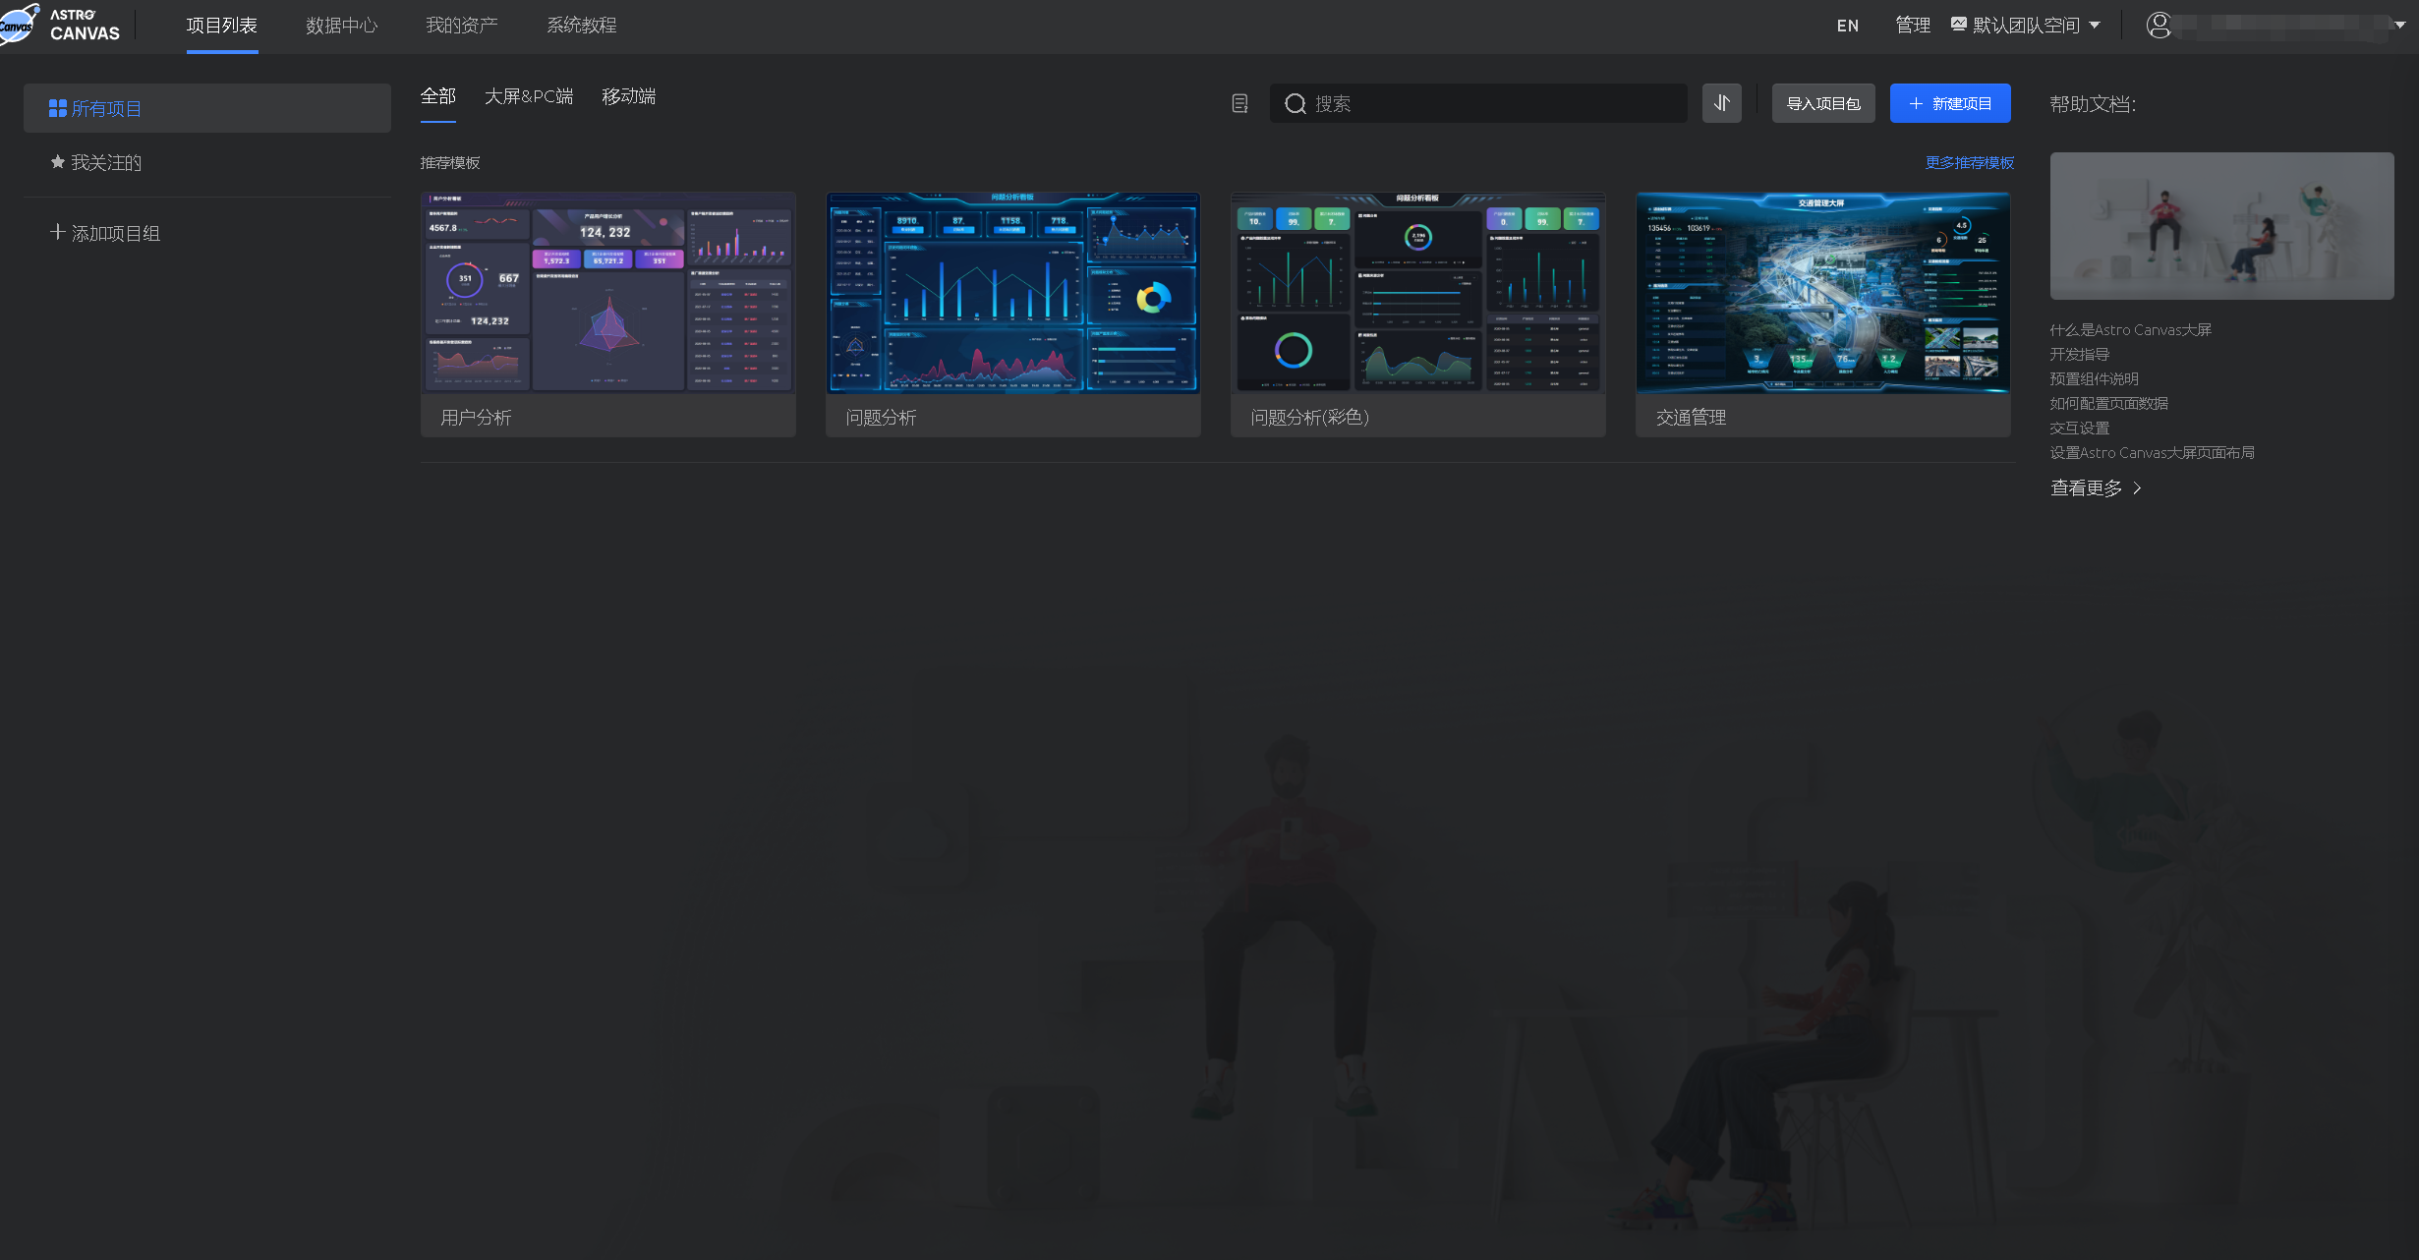The image size is (2419, 1260).
Task: Switch language with the EN toggle
Action: [1847, 26]
